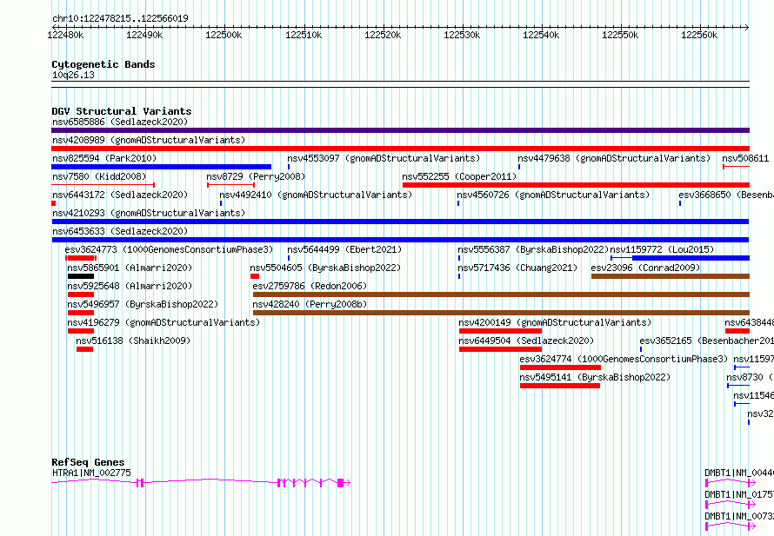Click the red esv3624773 variant bar
774x536 pixels.
pyautogui.click(x=81, y=258)
